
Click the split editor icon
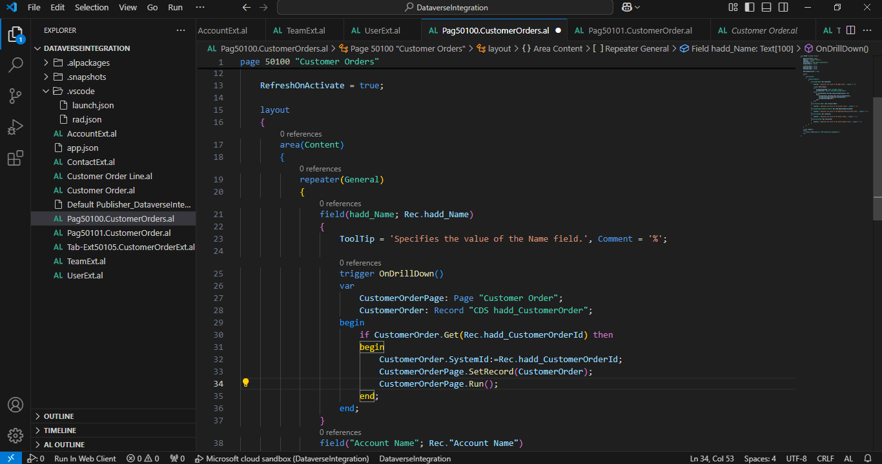tap(850, 30)
